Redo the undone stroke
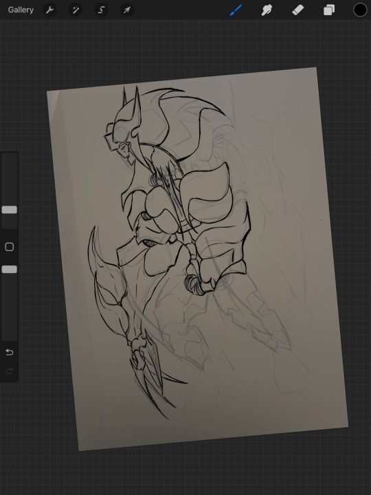 click(10, 371)
